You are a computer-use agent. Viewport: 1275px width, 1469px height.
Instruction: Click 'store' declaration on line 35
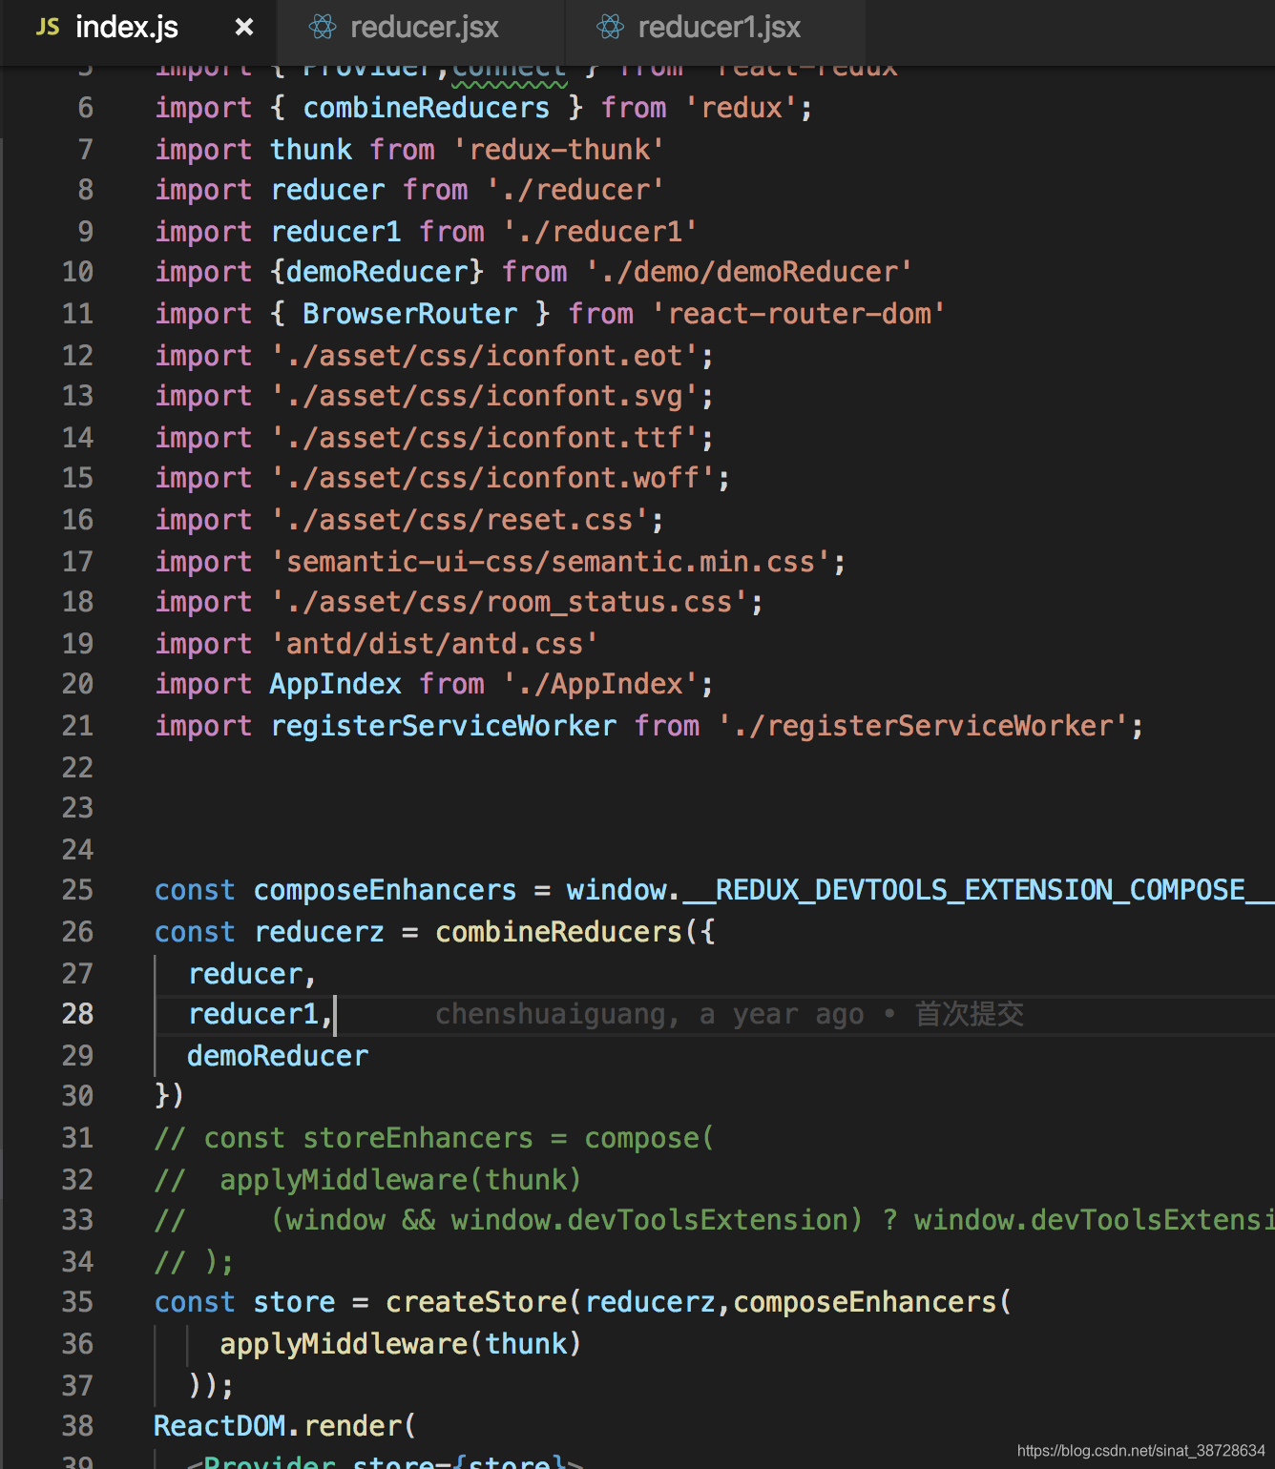pos(295,1302)
